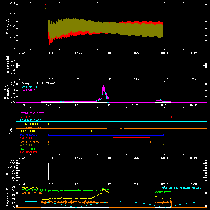Click the SC_TRANSMITTER raised step near 17:48

[x=113, y=127]
